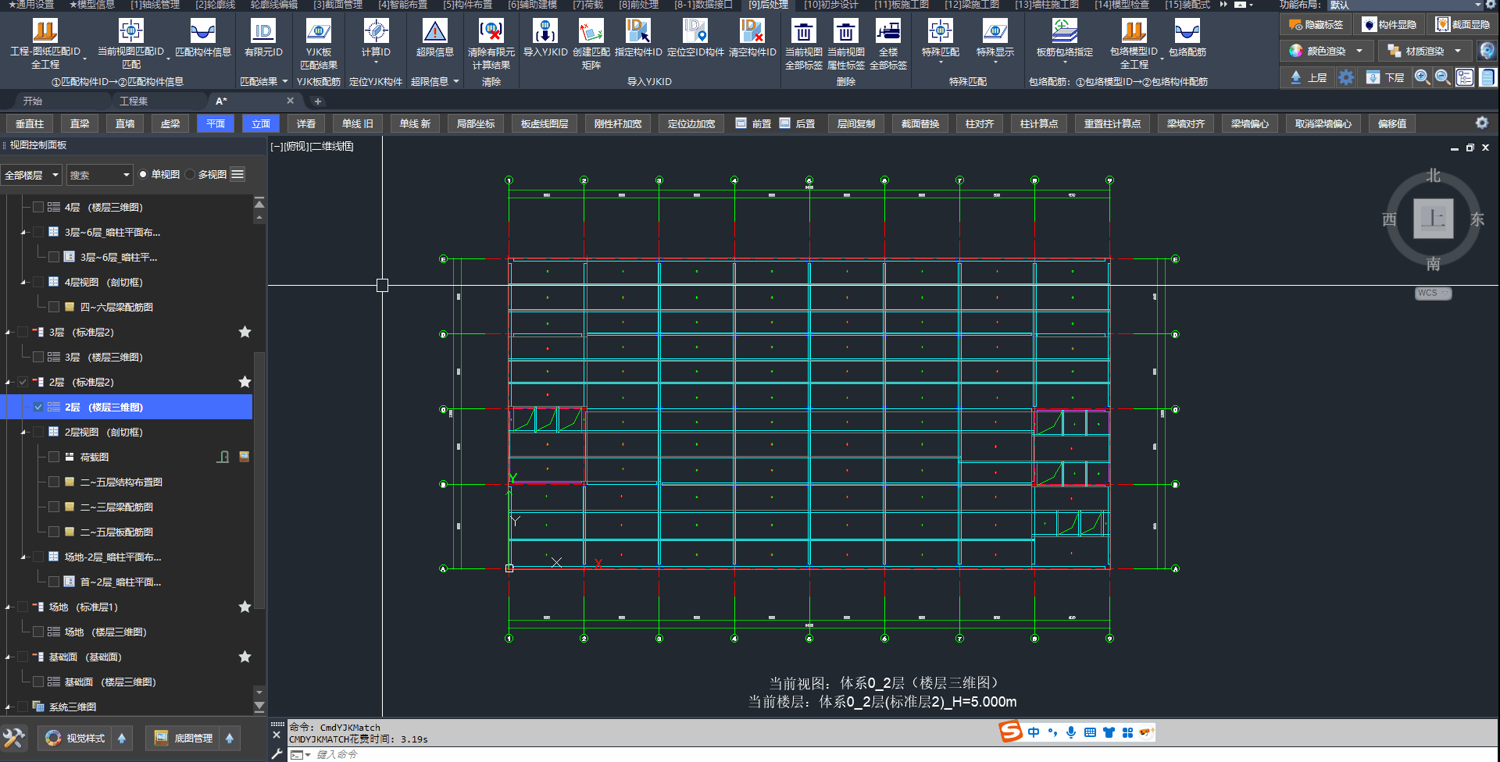Enable the 荷载图 checkbox in tree
This screenshot has height=762, width=1500.
(x=54, y=457)
